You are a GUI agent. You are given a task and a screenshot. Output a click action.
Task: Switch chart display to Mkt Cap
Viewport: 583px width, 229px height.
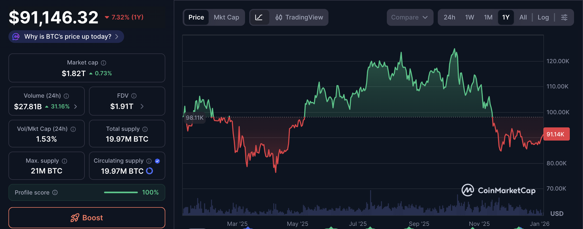(226, 17)
